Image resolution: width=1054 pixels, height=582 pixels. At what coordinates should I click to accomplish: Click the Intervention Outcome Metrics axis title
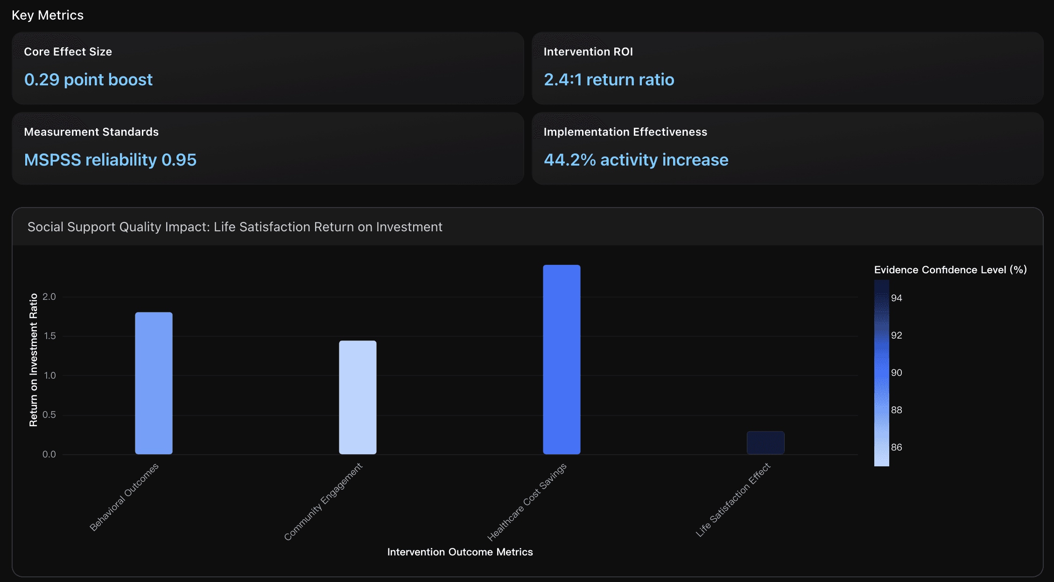point(460,552)
